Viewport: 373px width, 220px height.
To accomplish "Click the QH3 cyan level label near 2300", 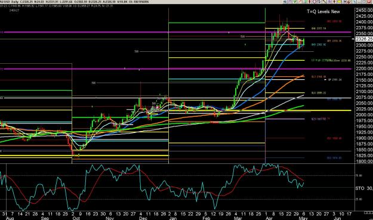I will [319, 45].
